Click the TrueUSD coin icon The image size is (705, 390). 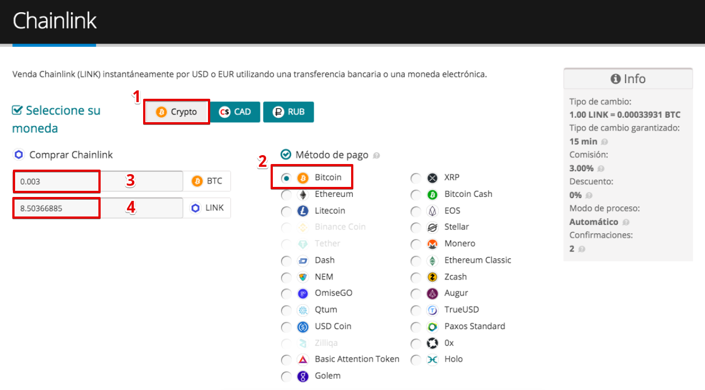[x=432, y=310]
